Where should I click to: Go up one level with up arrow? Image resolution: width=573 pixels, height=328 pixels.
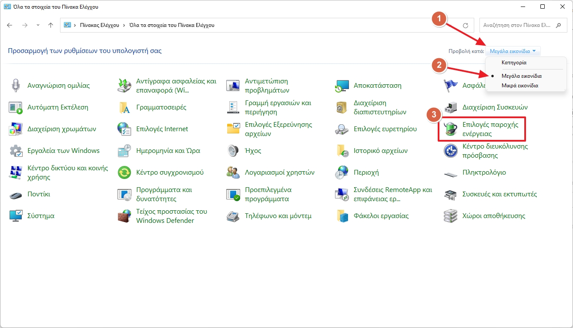click(50, 25)
